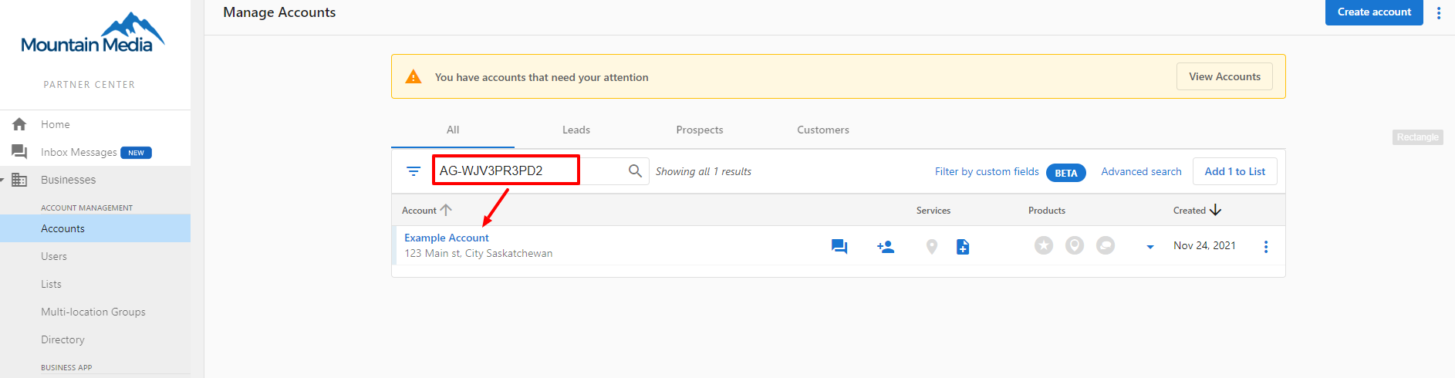Image resolution: width=1455 pixels, height=378 pixels.
Task: Click Add 1 to List button
Action: (1235, 171)
